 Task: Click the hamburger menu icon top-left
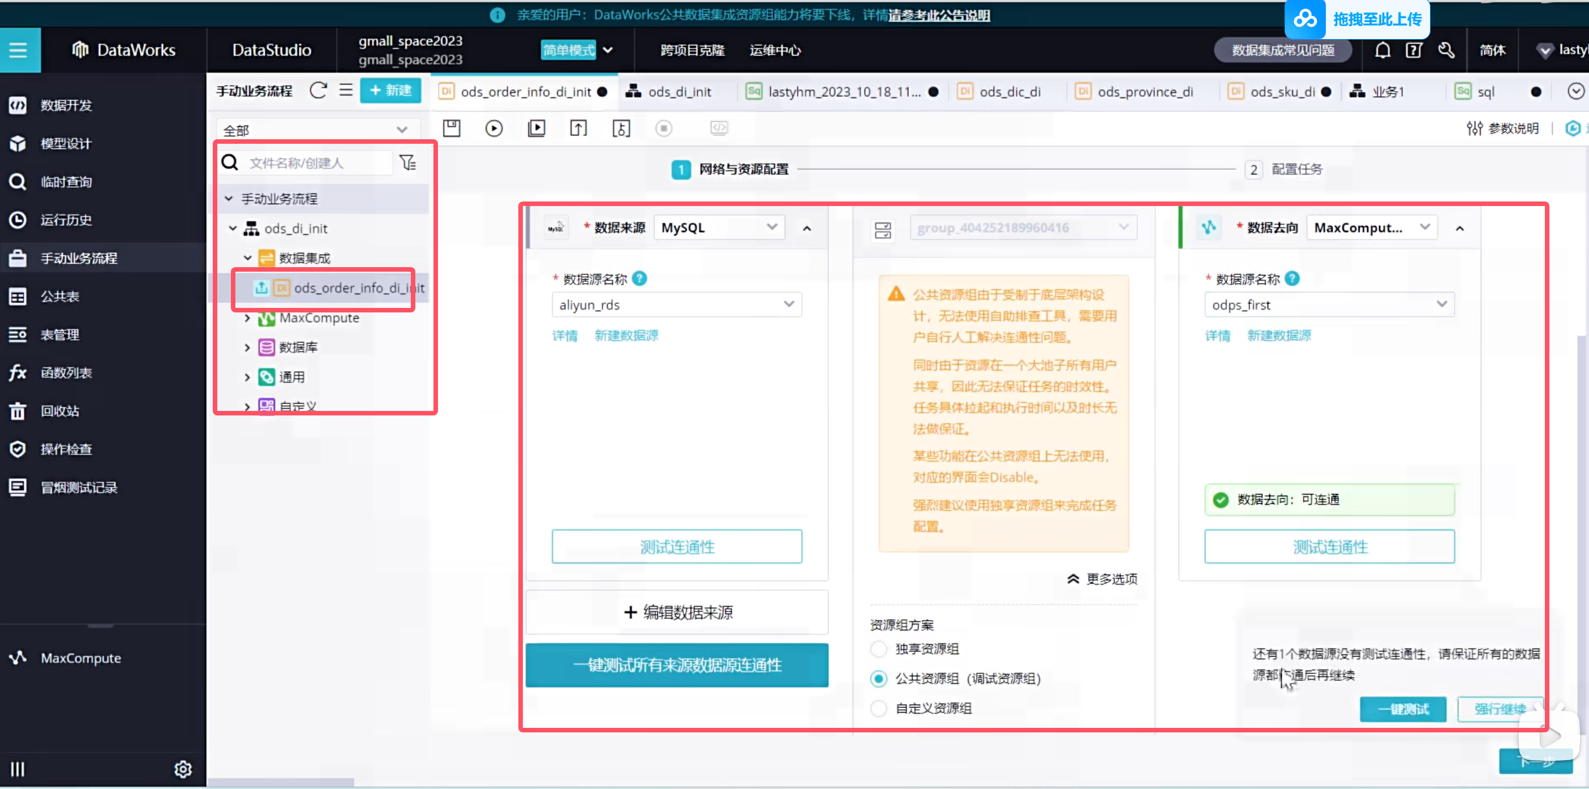tap(19, 50)
